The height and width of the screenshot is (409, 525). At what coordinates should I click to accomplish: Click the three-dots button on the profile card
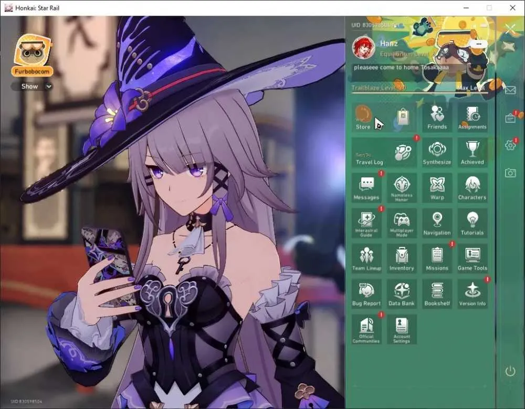pyautogui.click(x=478, y=44)
